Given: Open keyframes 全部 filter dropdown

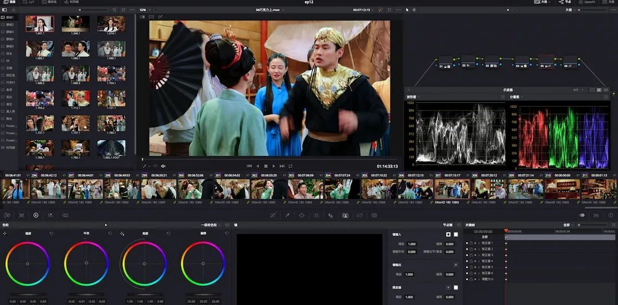Looking at the screenshot, I should point(568,225).
